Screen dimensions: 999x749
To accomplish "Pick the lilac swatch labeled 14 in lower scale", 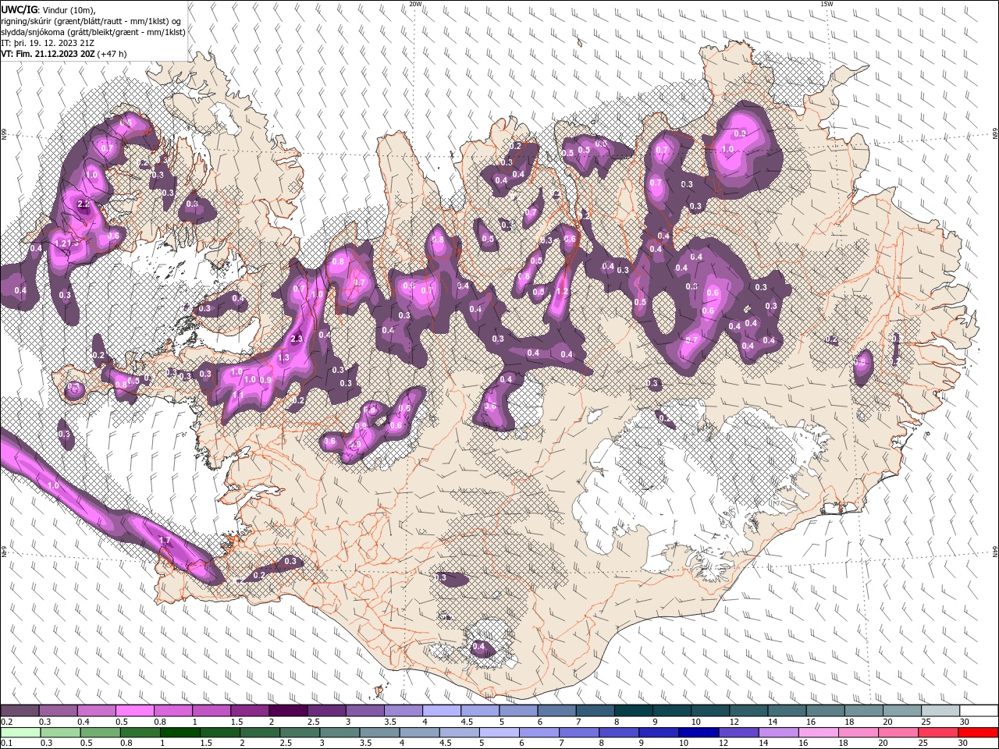I will [x=779, y=733].
